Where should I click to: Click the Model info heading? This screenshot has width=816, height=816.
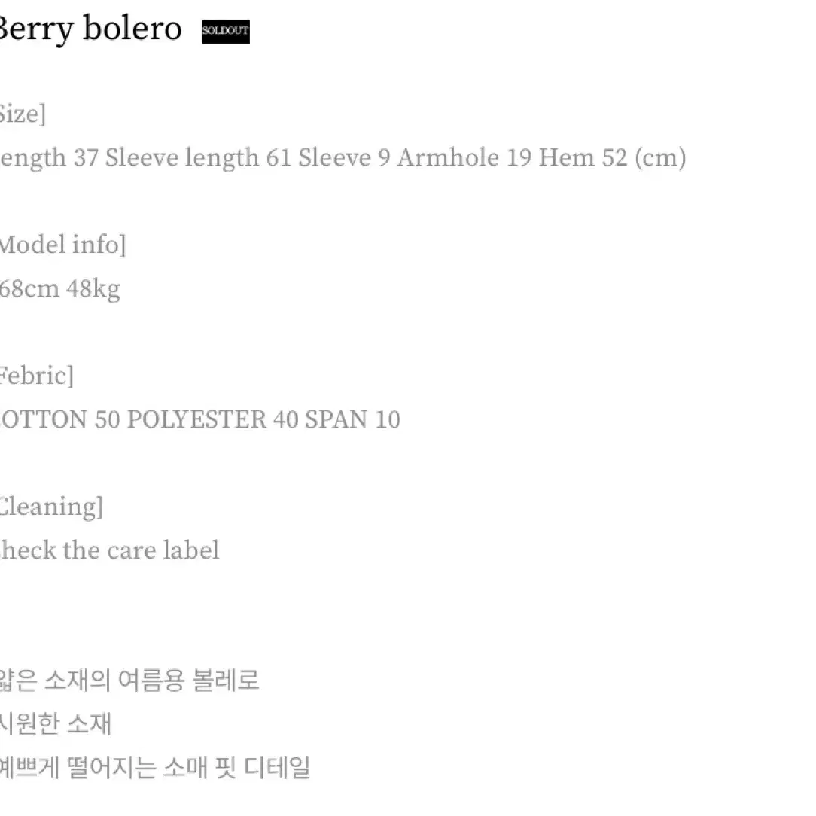tap(63, 245)
